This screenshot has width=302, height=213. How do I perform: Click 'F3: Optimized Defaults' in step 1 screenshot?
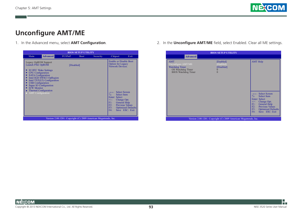122,107
